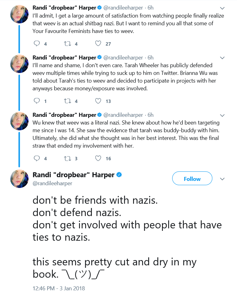
Task: Like the first tweet with 27 likes
Action: click(x=98, y=43)
